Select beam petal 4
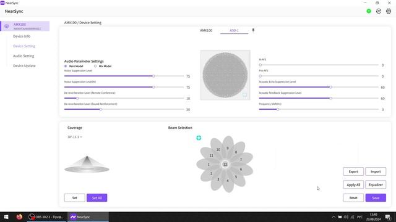This screenshot has width=396, height=222. pos(228,181)
